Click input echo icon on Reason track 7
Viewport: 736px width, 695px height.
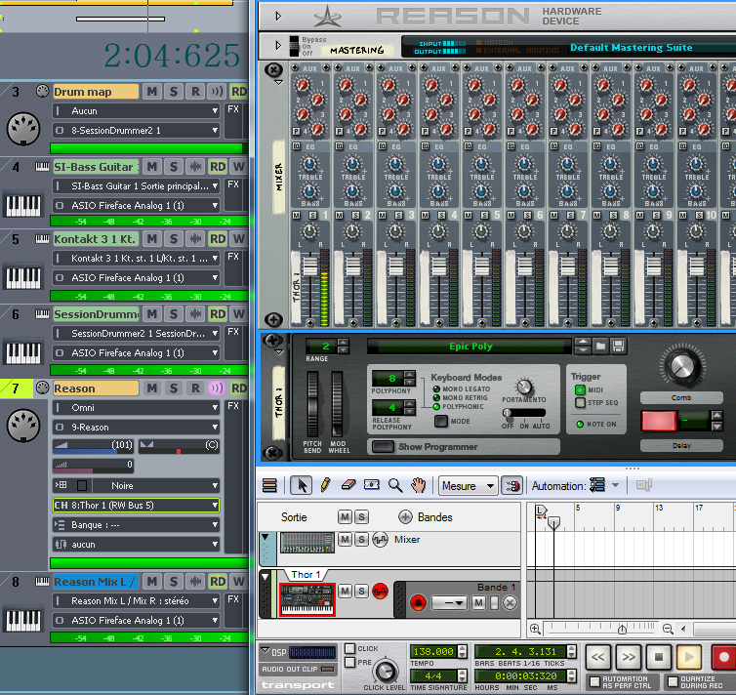tap(217, 388)
